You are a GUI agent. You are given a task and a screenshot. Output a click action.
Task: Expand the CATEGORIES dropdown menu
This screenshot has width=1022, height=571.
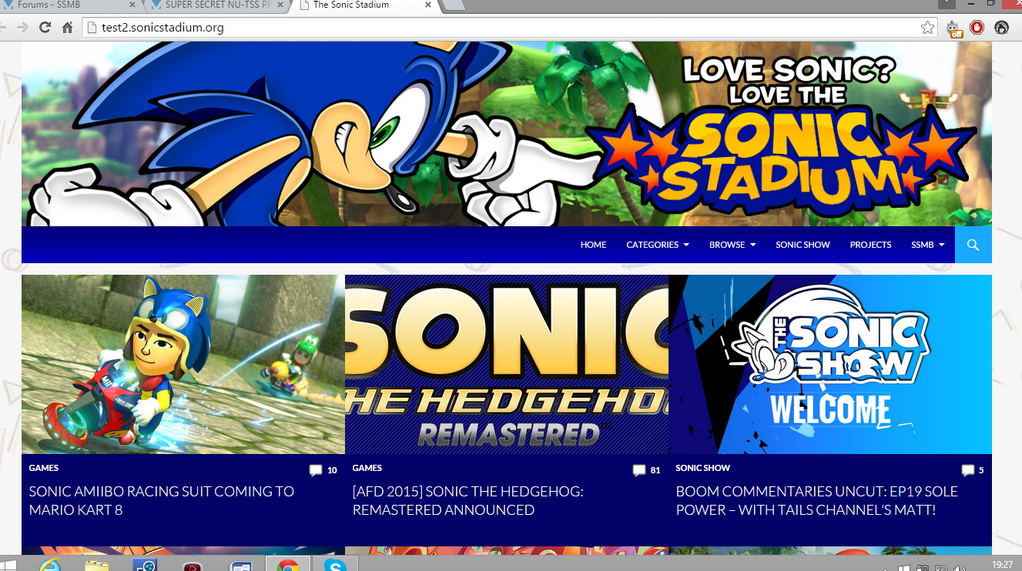point(658,245)
